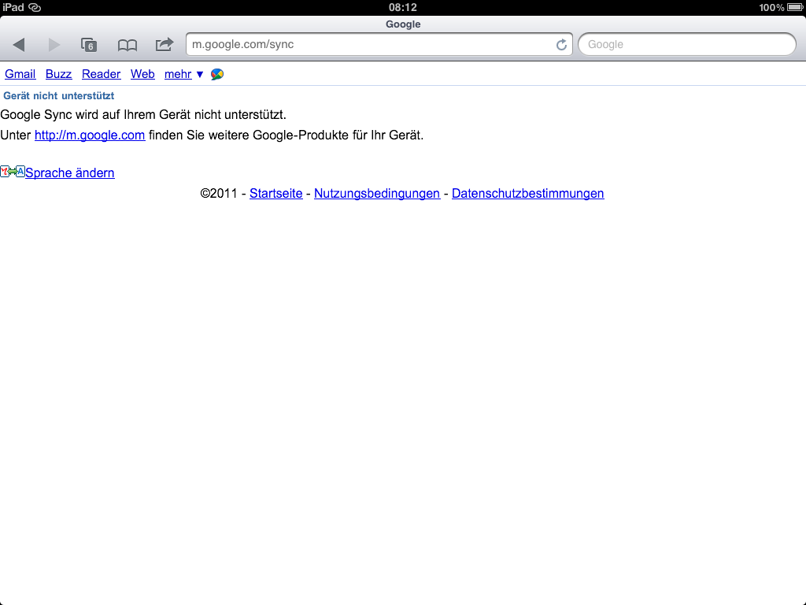Tap the 100% battery percentage text
The image size is (806, 605).
point(771,7)
